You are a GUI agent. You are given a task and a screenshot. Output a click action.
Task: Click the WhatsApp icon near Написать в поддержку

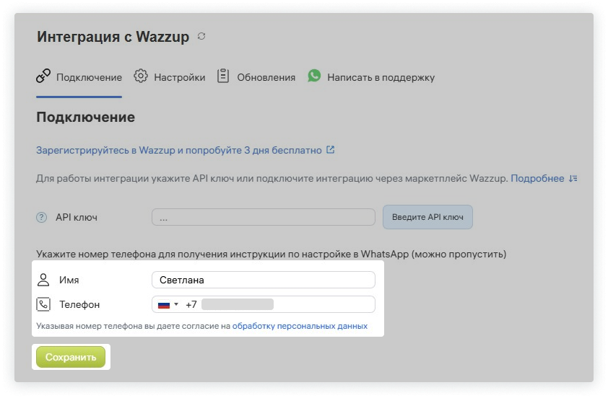click(314, 76)
